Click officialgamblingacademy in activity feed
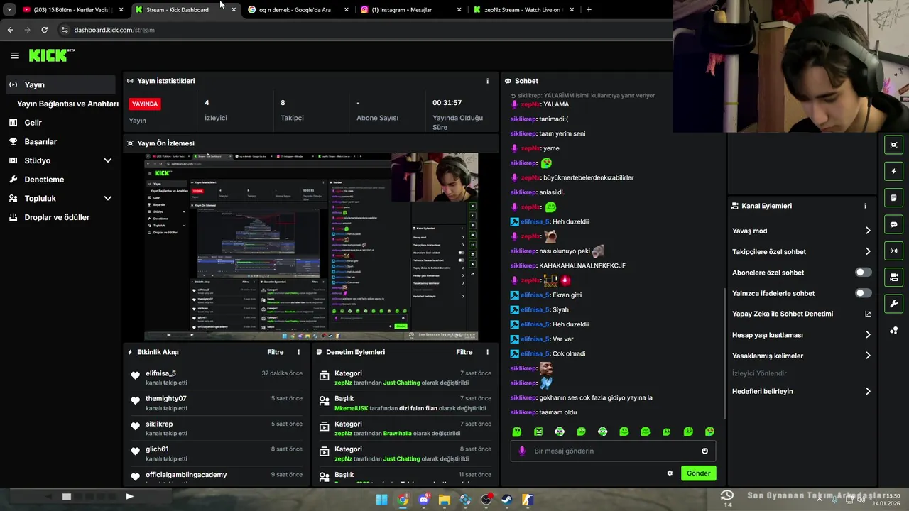 tap(186, 475)
